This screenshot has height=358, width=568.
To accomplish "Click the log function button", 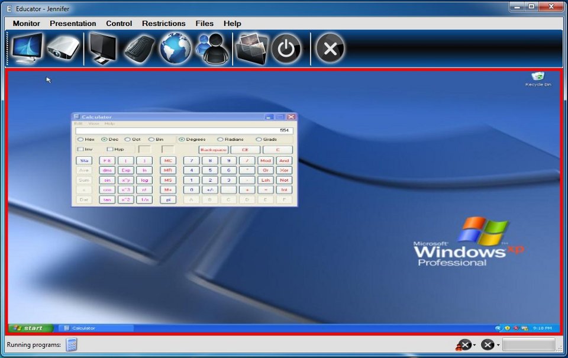I will (x=144, y=180).
